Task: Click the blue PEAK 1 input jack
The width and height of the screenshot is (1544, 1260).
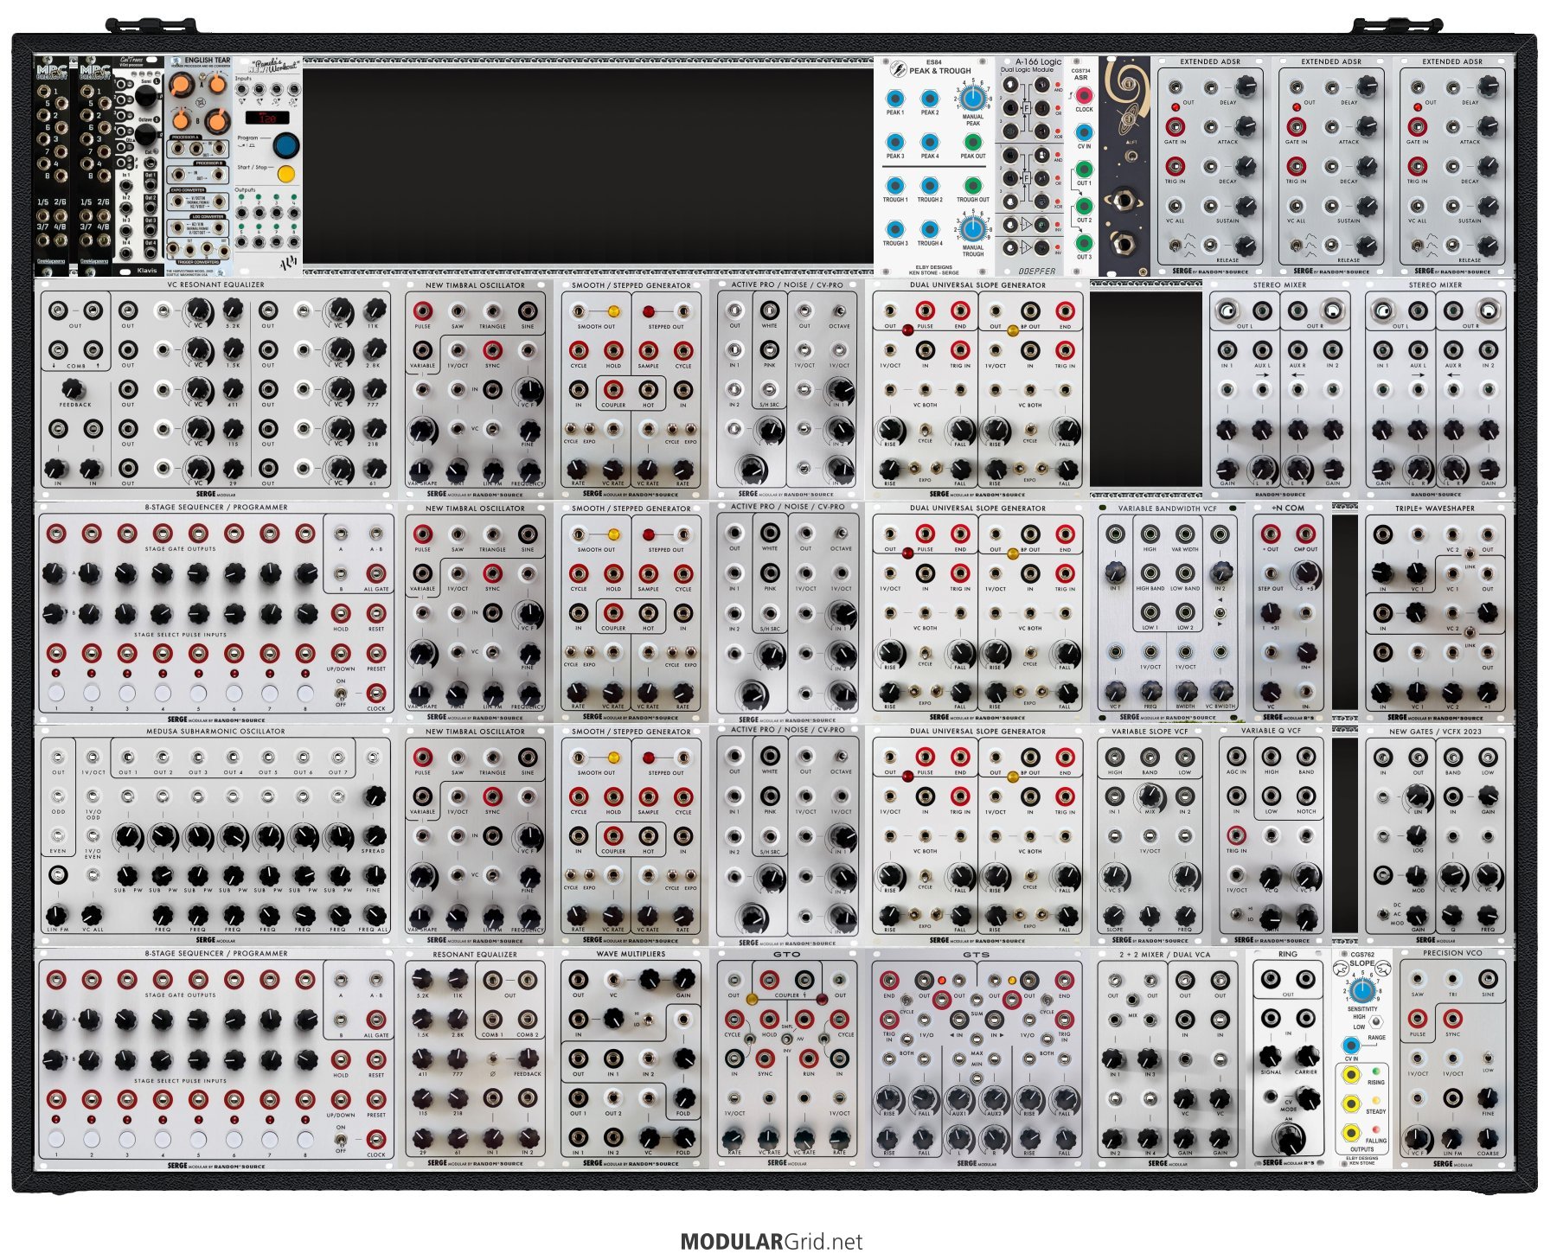Action: pyautogui.click(x=895, y=98)
